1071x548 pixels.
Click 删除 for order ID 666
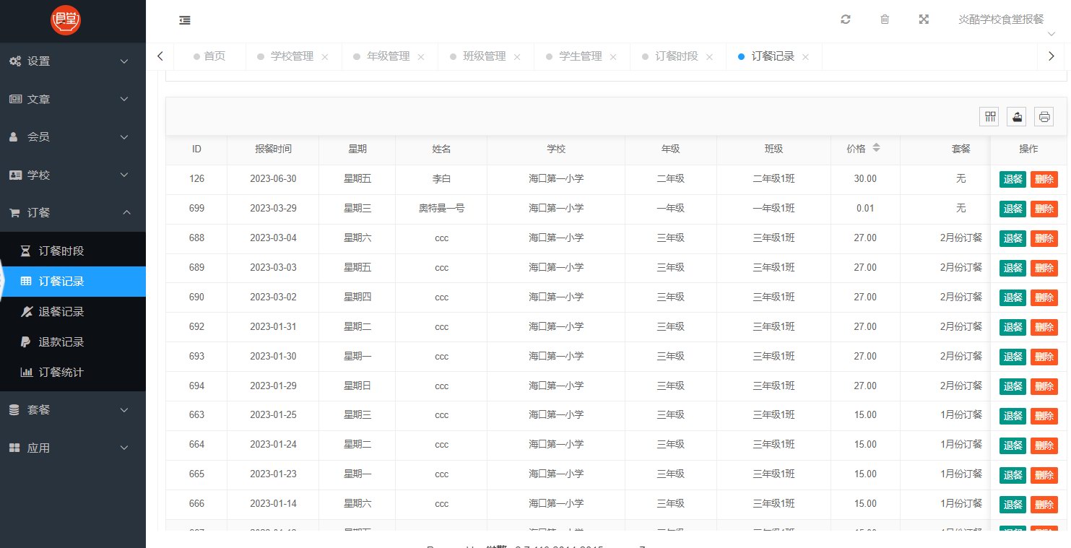click(1044, 505)
